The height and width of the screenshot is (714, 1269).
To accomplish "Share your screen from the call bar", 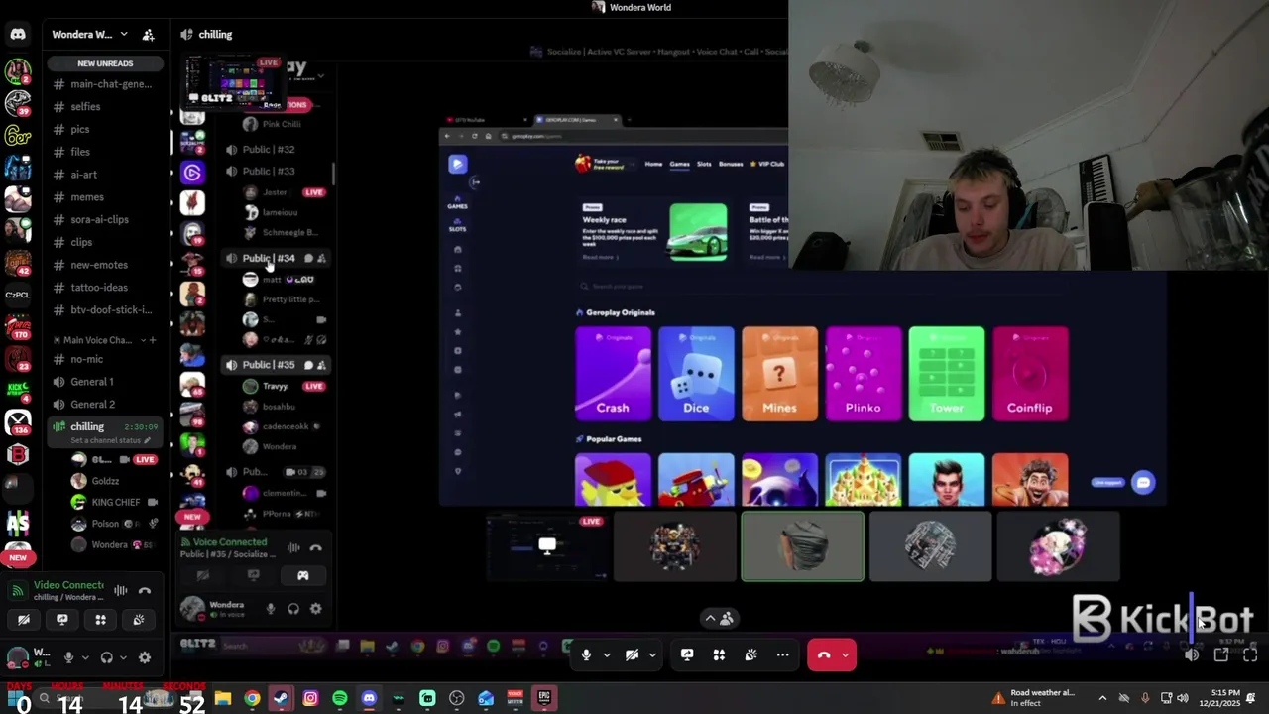I will 687,654.
